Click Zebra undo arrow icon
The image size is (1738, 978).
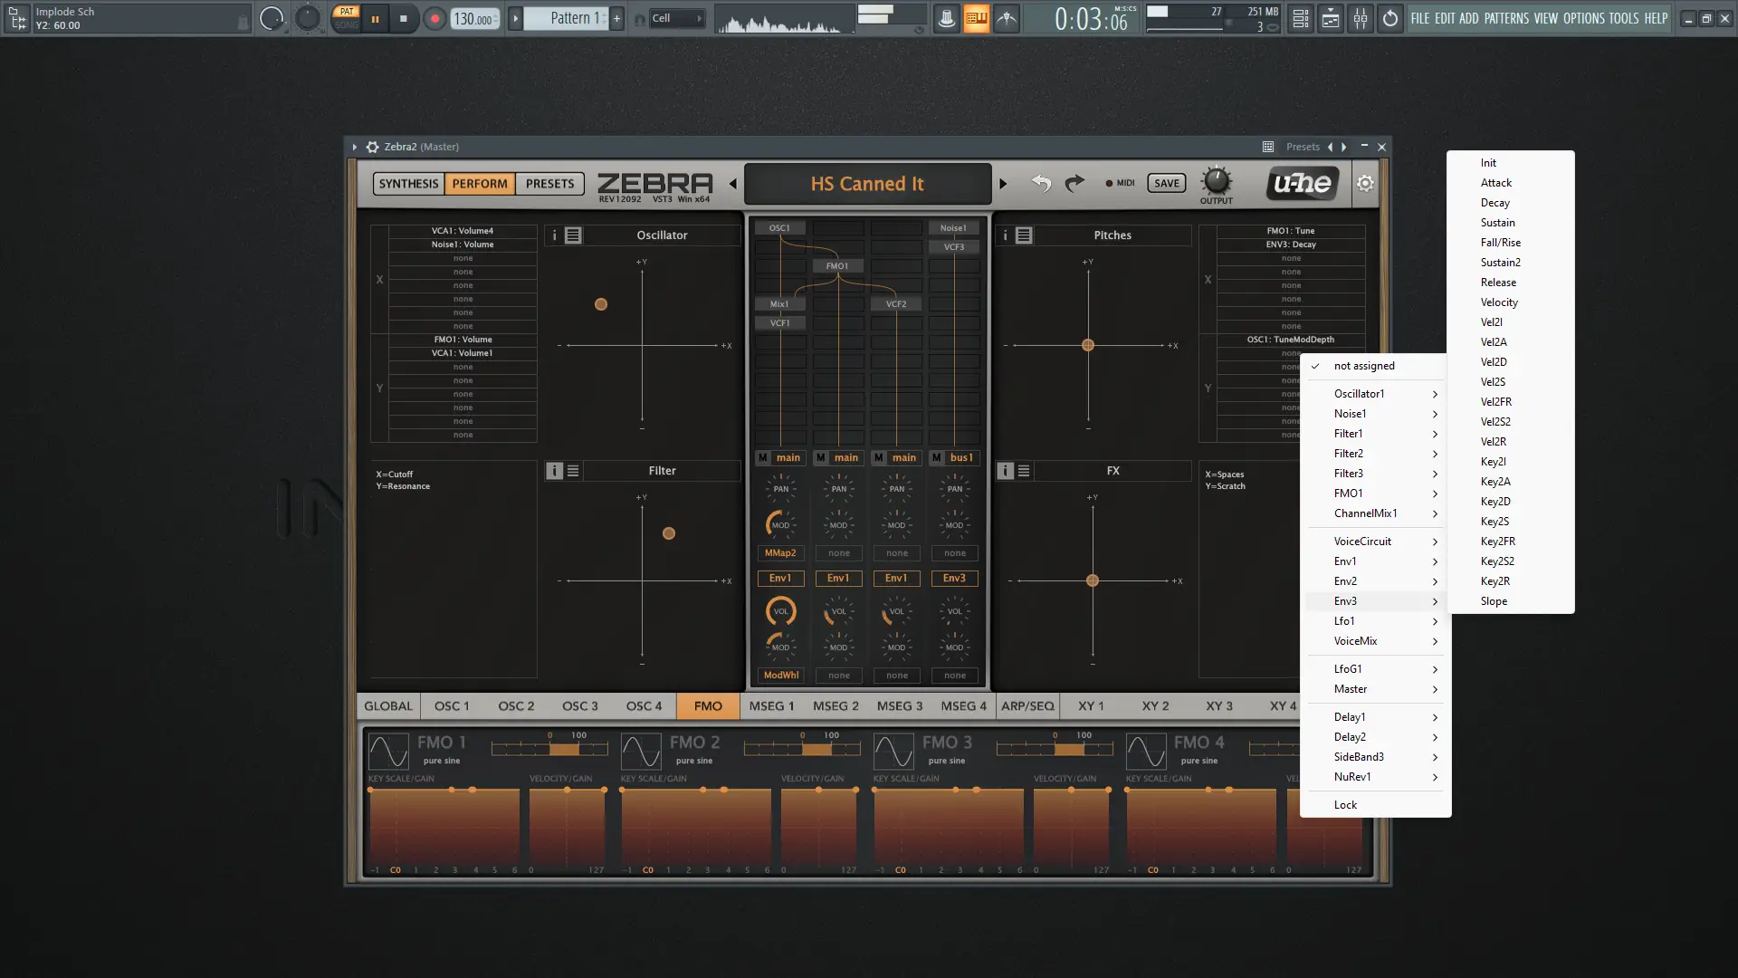pos(1041,184)
